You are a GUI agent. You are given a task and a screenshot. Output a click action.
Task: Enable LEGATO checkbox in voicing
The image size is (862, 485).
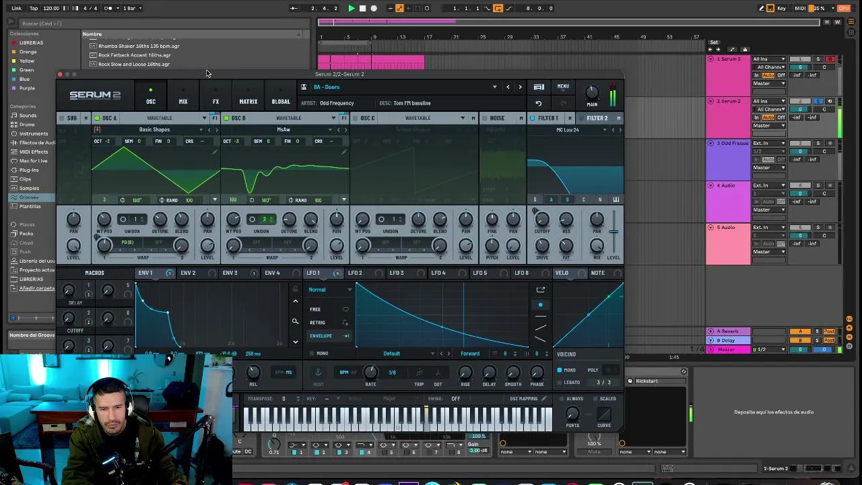559,382
